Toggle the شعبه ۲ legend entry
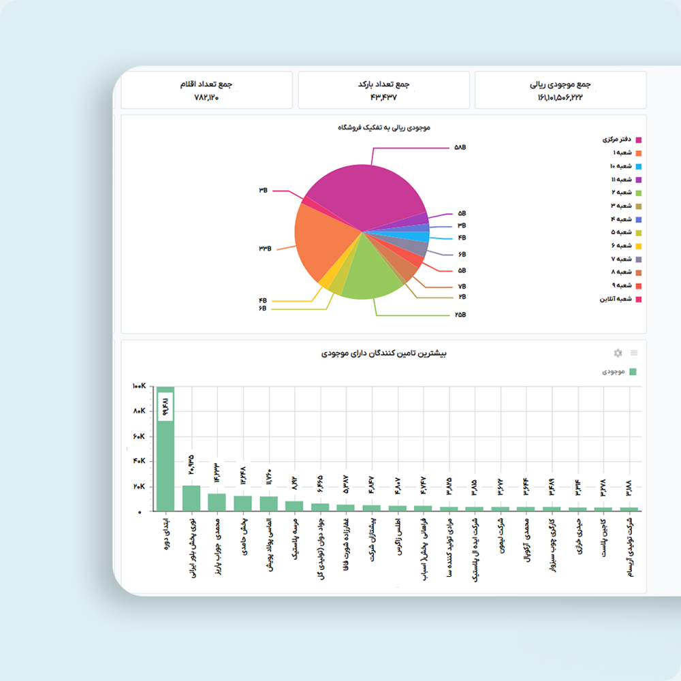Viewport: 681px width, 681px height. click(627, 193)
